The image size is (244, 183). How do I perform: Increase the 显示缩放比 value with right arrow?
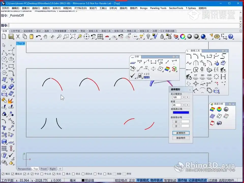coord(188,97)
